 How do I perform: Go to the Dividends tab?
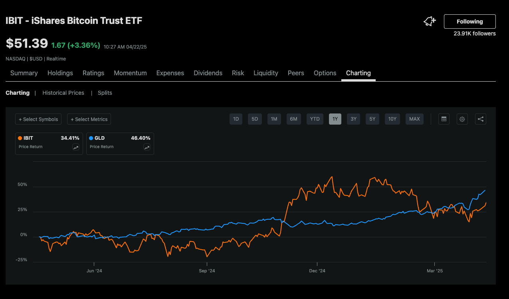[208, 73]
